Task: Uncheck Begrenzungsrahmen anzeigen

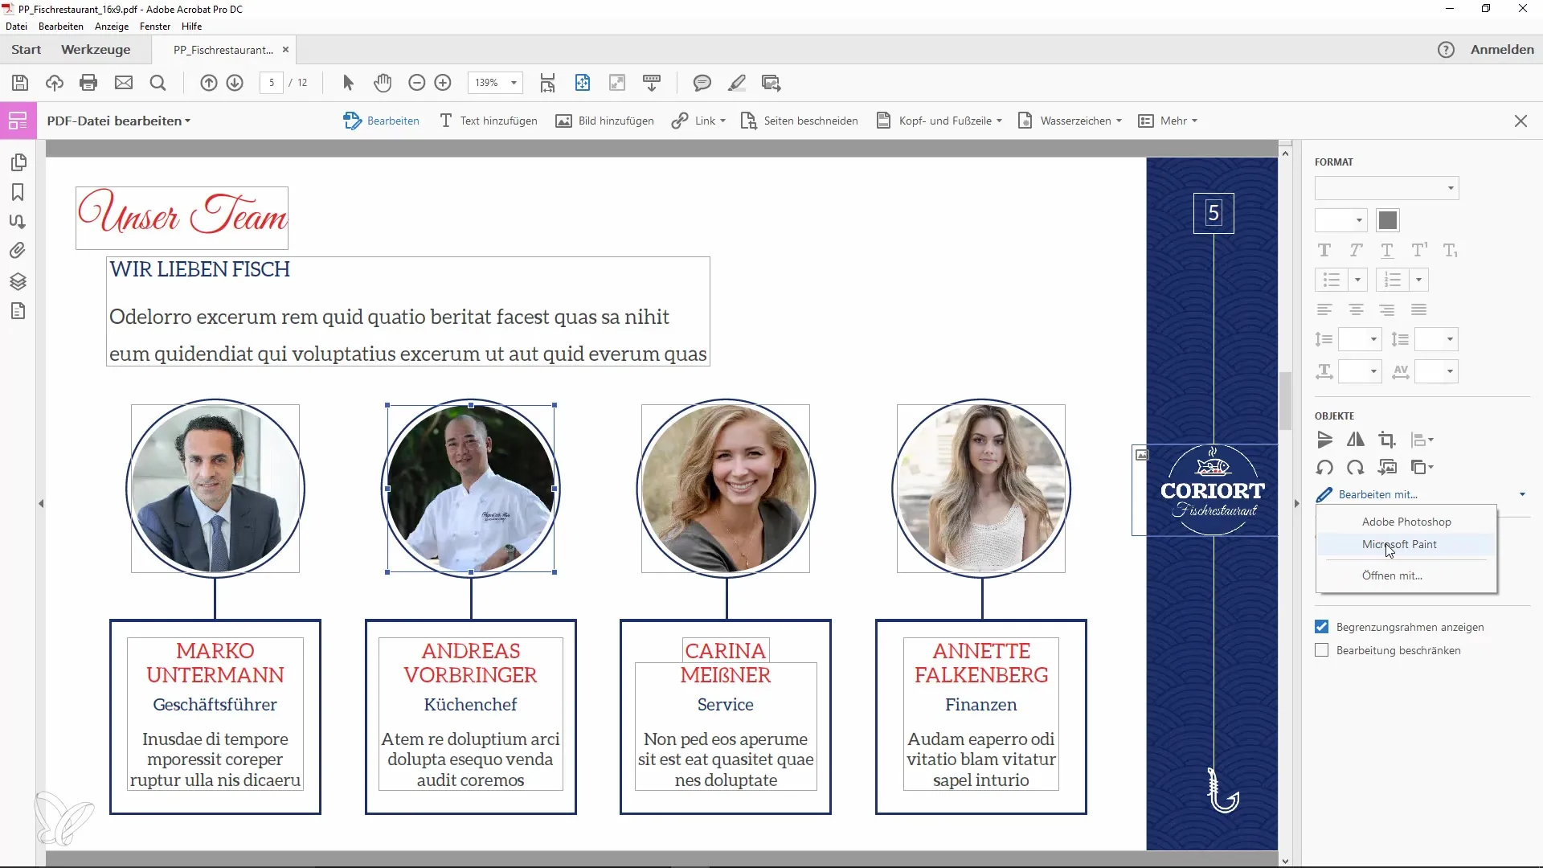Action: coord(1322,627)
